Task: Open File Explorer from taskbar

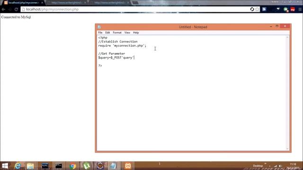Action: point(30,166)
